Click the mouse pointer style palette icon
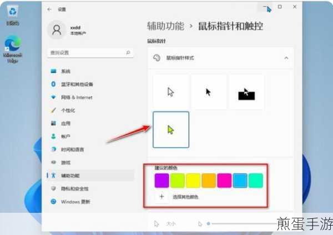 157,58
